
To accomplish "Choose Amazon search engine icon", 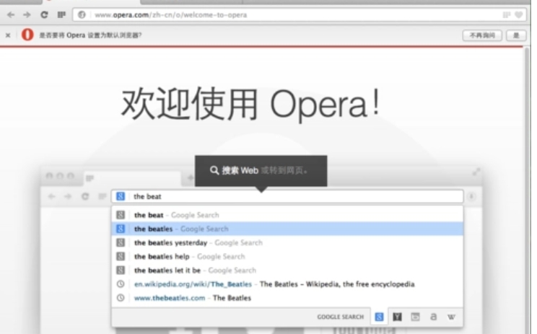I will click(x=434, y=317).
